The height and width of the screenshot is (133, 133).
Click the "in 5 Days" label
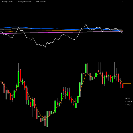(128, 105)
